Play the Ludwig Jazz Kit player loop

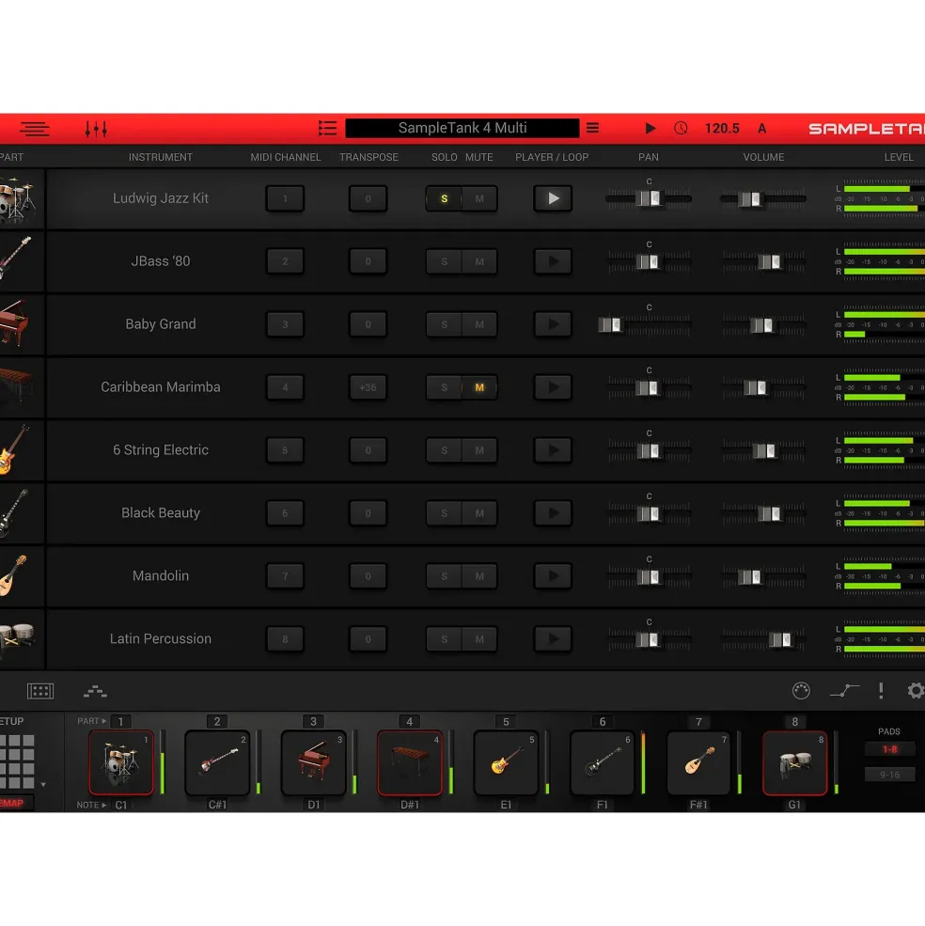click(x=553, y=199)
